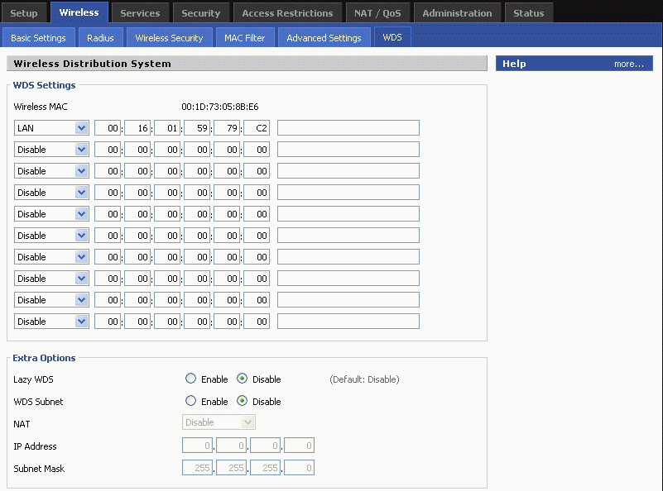This screenshot has width=663, height=491.
Task: Click the Help more... link
Action: (x=628, y=64)
